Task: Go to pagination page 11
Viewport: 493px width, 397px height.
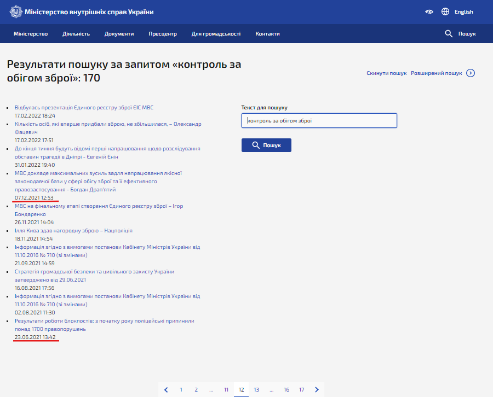Action: coord(226,389)
